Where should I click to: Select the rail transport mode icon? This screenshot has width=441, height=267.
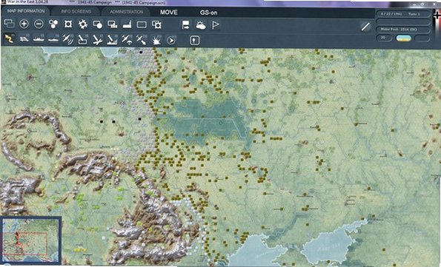[24, 39]
